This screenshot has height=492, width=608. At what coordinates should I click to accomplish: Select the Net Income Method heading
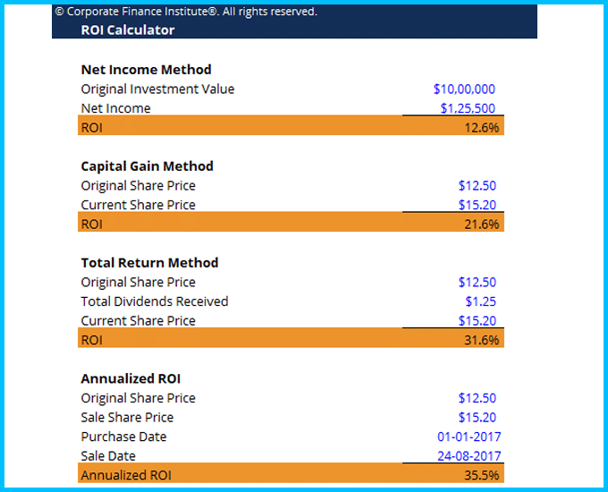pos(146,70)
